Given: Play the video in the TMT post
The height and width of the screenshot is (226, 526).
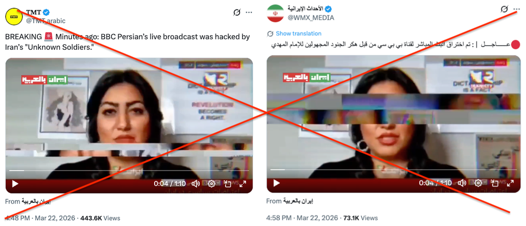Looking at the screenshot, I should point(15,184).
